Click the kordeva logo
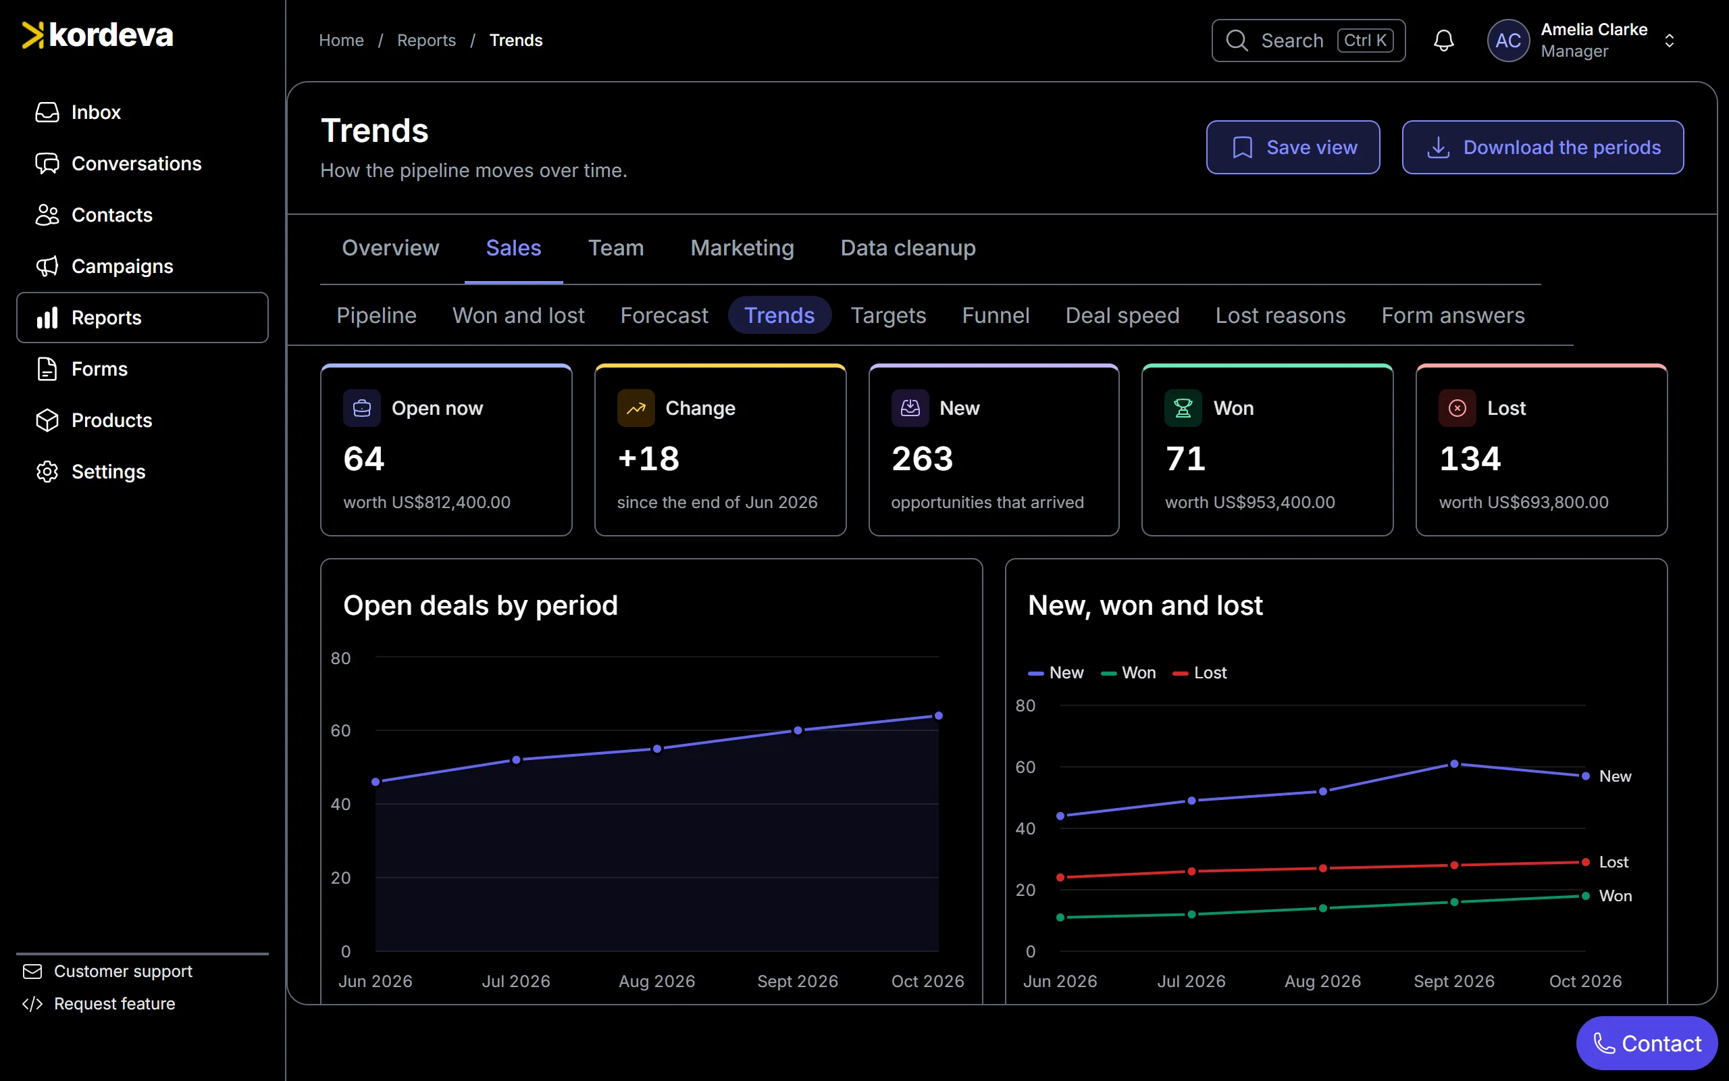This screenshot has width=1729, height=1081. click(x=98, y=35)
